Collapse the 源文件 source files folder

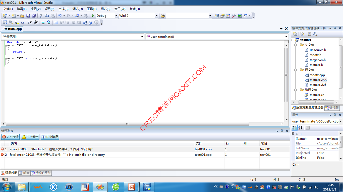pyautogui.click(x=296, y=70)
